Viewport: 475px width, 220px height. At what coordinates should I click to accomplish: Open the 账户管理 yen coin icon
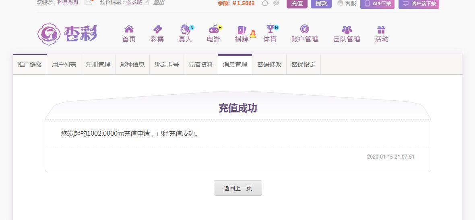(305, 29)
